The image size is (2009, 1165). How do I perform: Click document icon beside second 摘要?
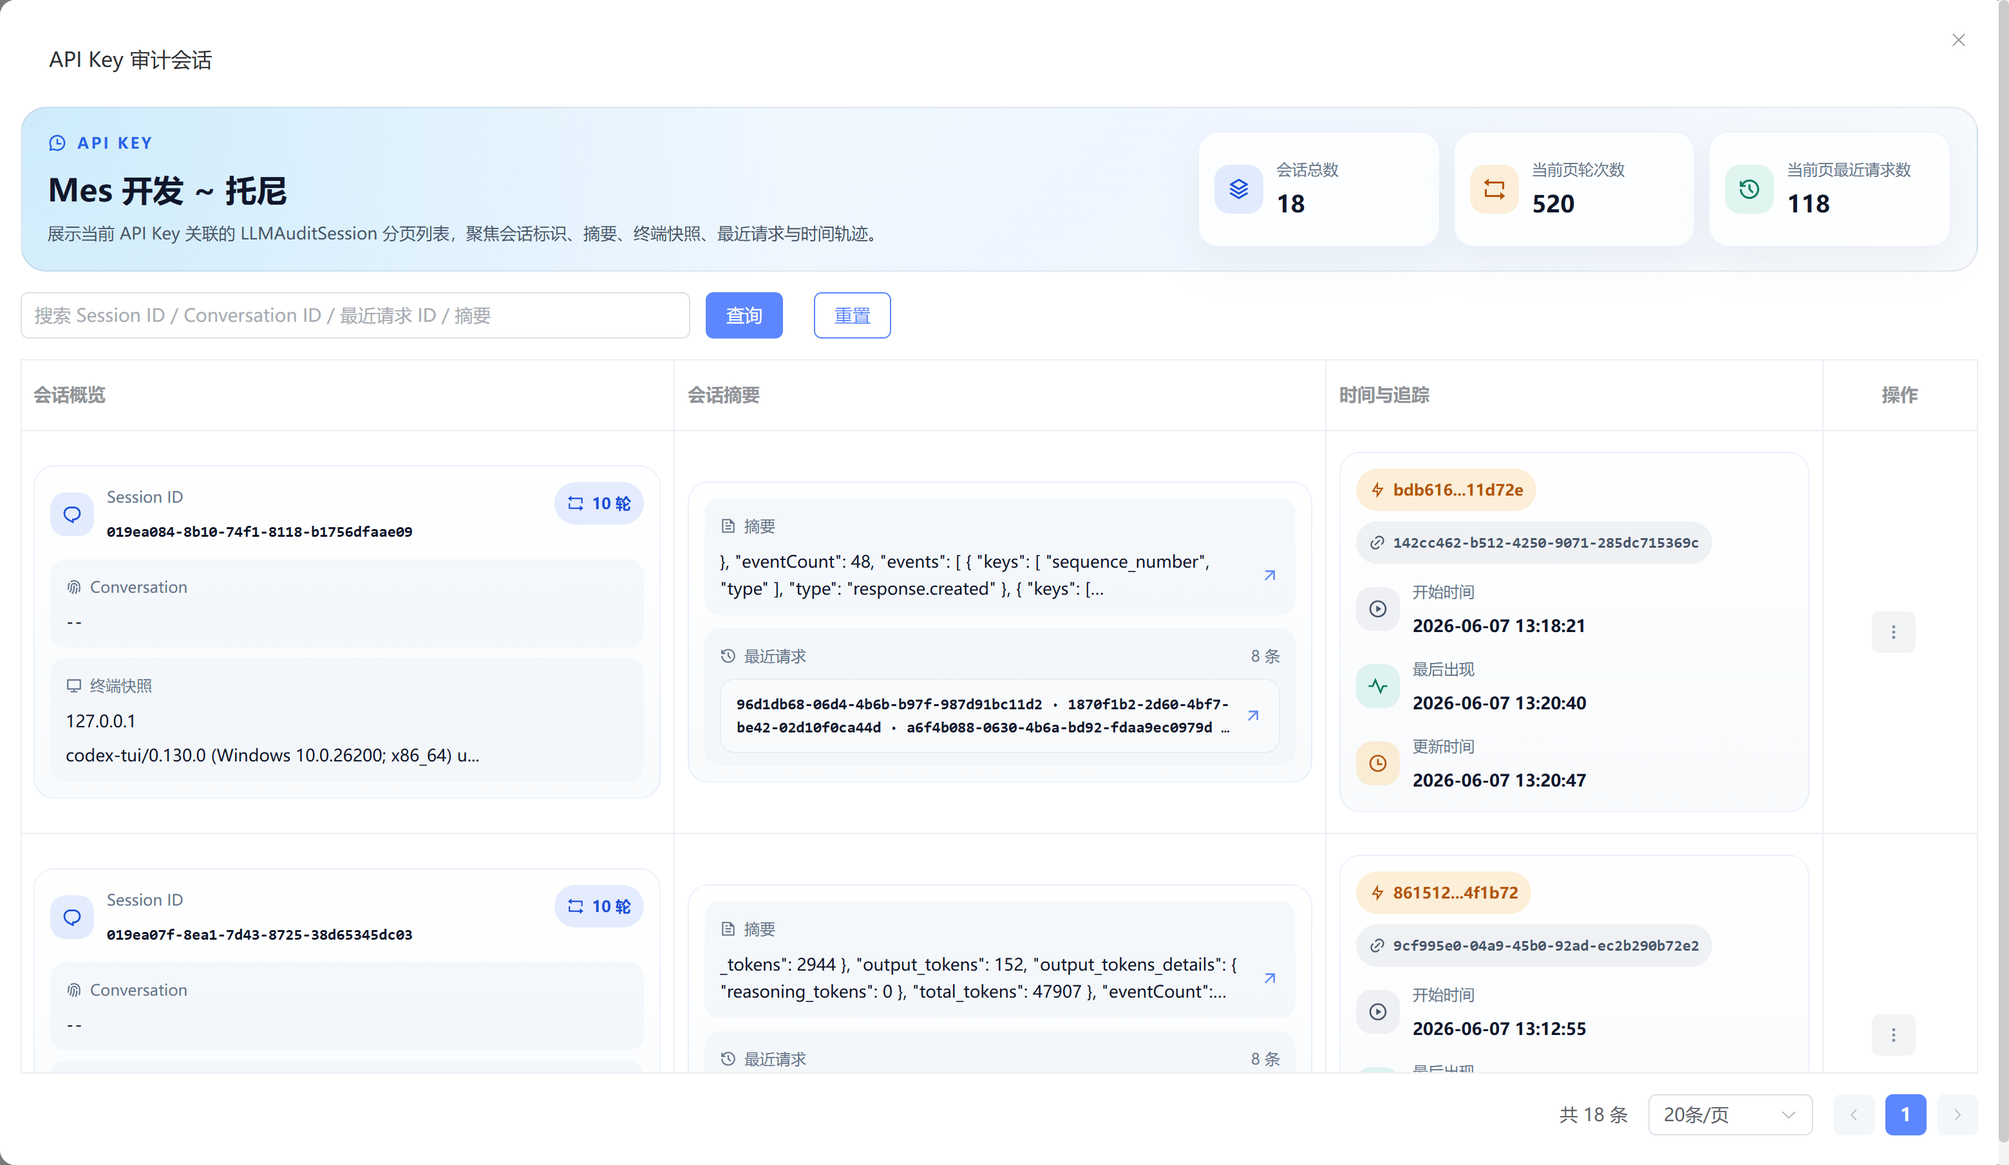[x=728, y=929]
